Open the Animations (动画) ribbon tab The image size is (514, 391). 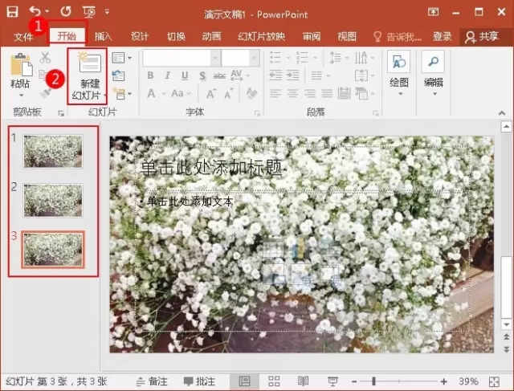tap(211, 37)
